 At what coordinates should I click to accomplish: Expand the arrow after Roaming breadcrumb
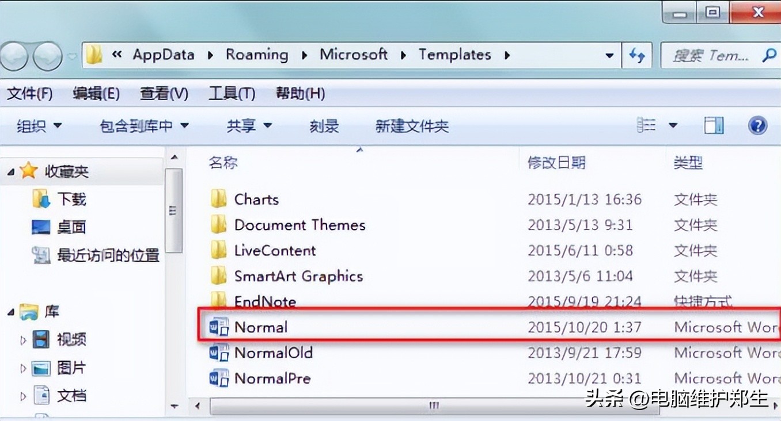click(x=304, y=56)
